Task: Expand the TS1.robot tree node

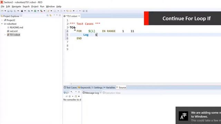Action: pyautogui.click(x=5, y=34)
